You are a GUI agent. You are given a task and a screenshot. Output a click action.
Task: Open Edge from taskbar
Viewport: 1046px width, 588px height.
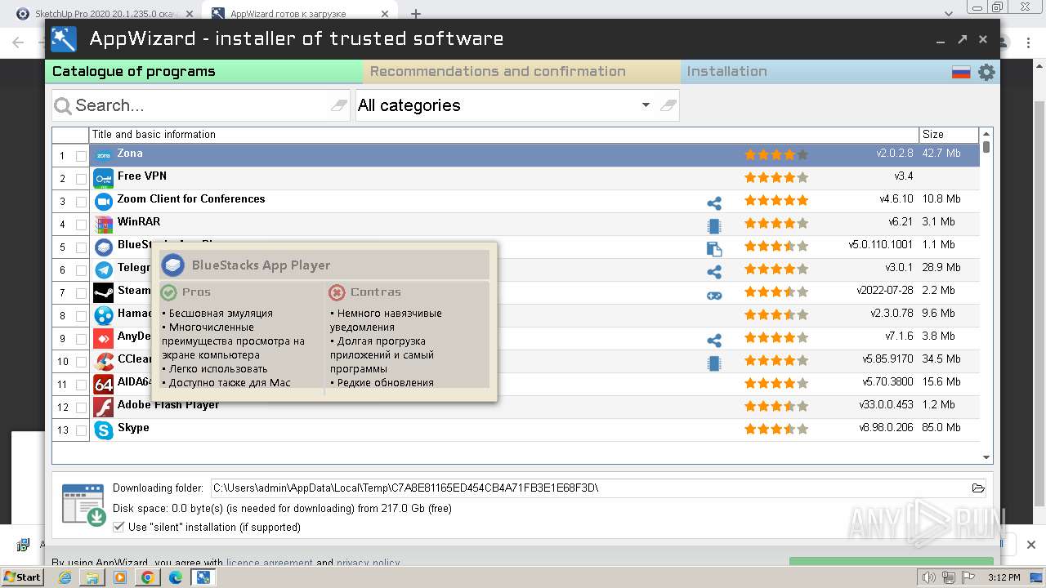176,577
